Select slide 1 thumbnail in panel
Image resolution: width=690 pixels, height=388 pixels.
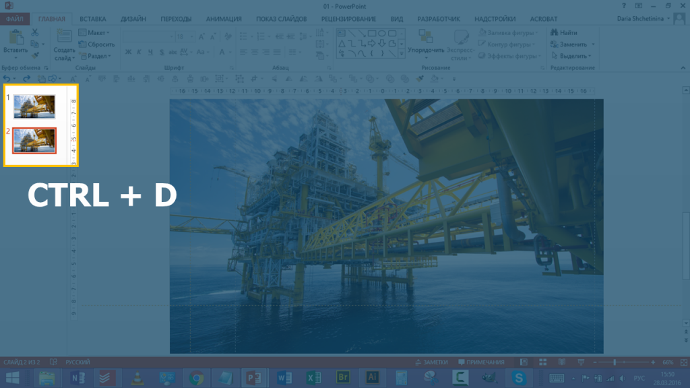tap(34, 106)
